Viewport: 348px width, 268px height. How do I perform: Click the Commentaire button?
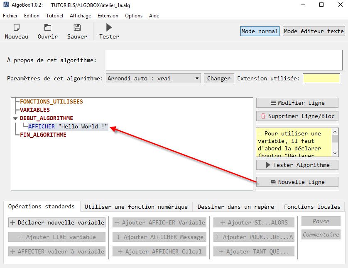tap(321, 234)
